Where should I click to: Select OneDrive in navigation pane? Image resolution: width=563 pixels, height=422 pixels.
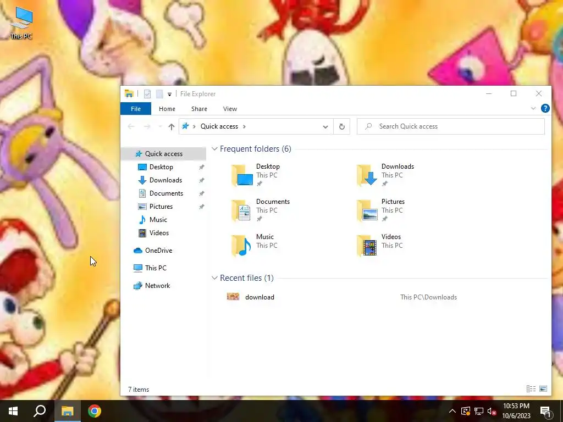tap(158, 251)
